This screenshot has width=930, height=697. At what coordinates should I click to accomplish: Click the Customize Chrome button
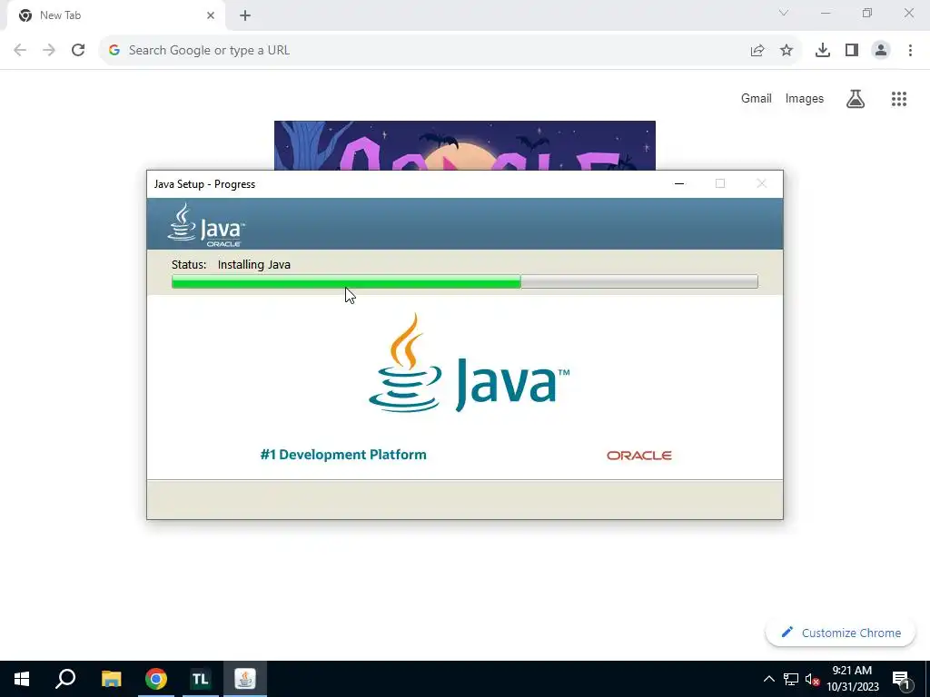840,633
